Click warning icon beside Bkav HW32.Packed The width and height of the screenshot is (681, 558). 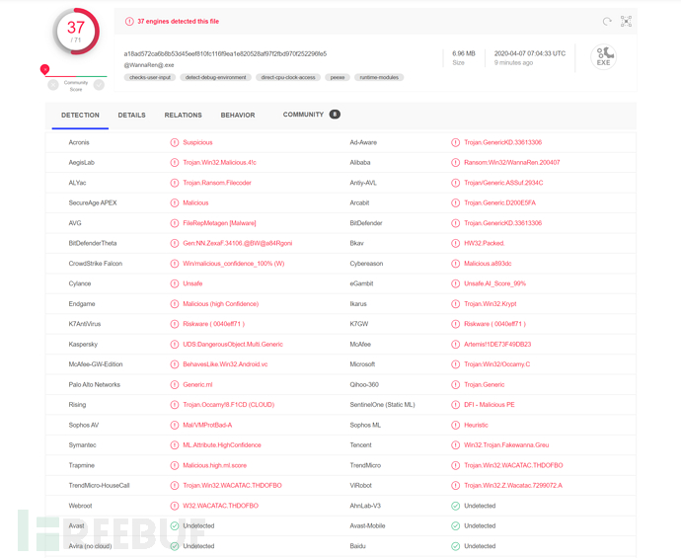tap(455, 243)
